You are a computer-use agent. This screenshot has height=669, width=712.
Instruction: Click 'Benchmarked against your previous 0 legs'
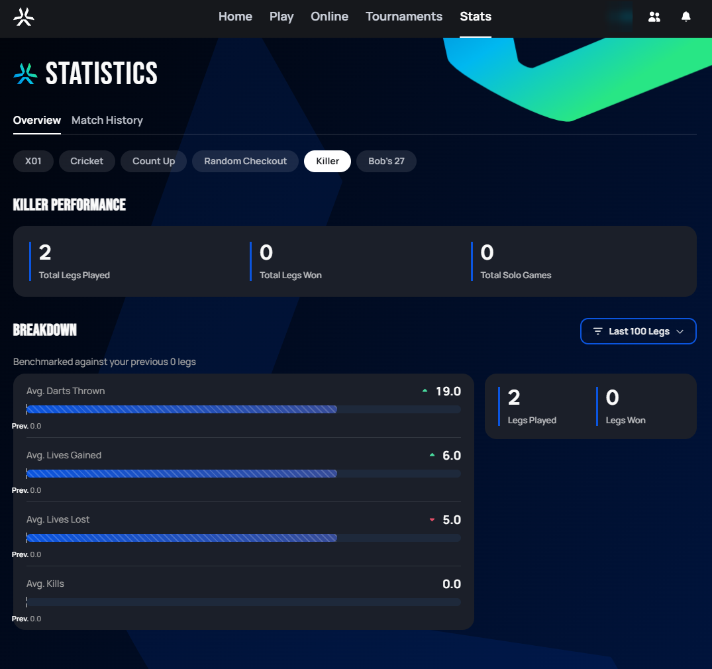[x=105, y=362]
